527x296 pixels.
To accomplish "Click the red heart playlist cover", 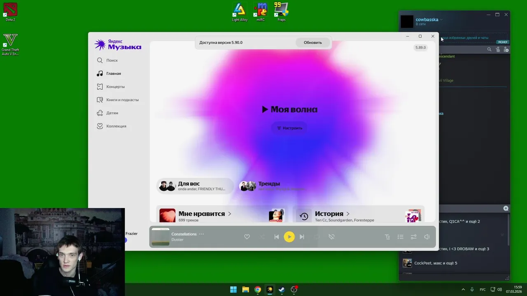I will (x=167, y=216).
